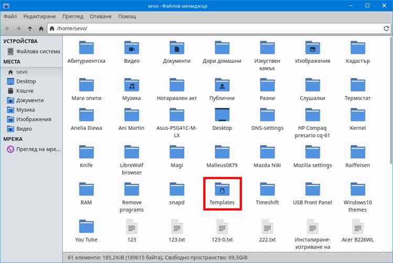Click the vertical scrollbar of file view
393x263 pixels.
pos(391,100)
